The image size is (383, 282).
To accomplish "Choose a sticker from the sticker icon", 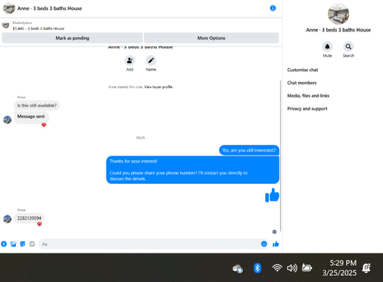I will 23,244.
